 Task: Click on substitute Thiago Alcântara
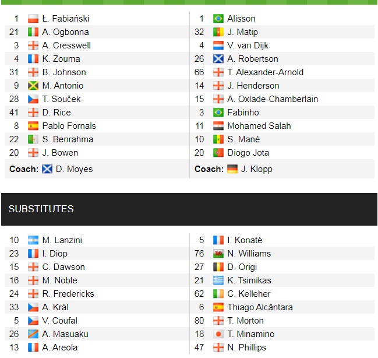(260, 307)
